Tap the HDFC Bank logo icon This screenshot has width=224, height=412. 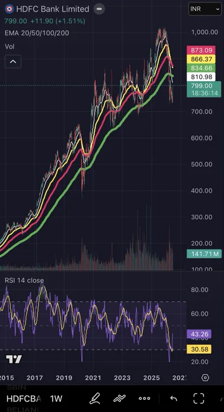click(x=10, y=9)
